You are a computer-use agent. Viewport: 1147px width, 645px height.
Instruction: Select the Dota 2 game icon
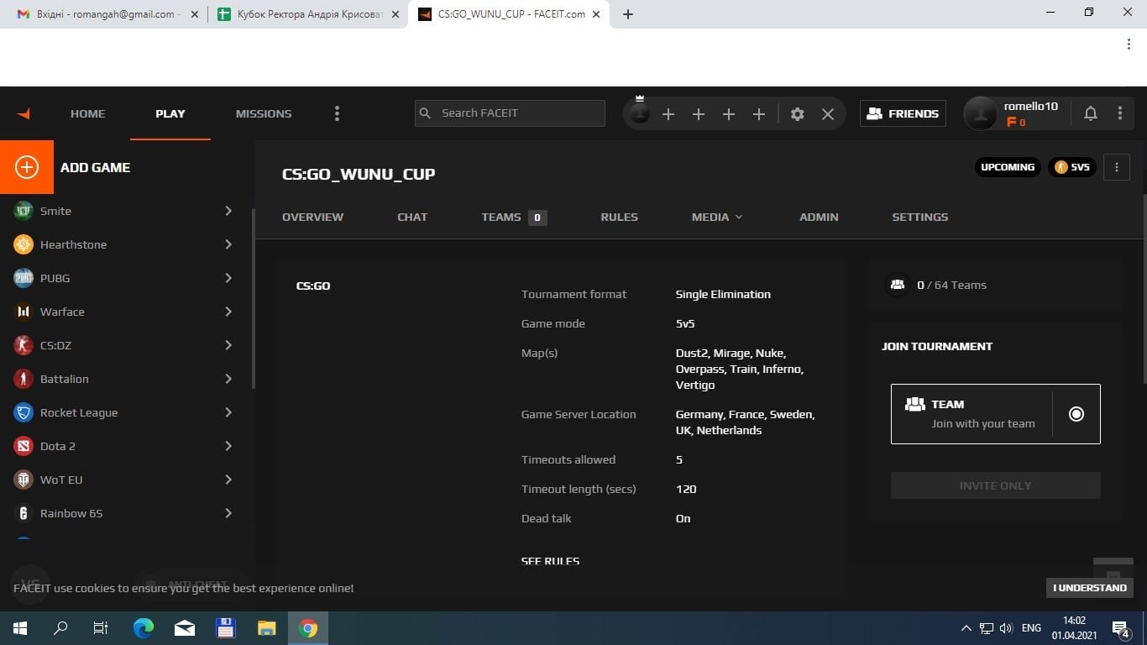(24, 446)
